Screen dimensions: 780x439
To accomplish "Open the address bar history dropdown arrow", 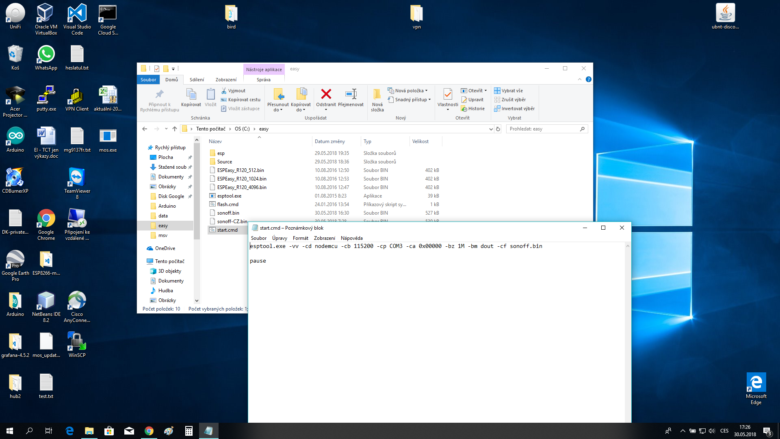I will [491, 129].
